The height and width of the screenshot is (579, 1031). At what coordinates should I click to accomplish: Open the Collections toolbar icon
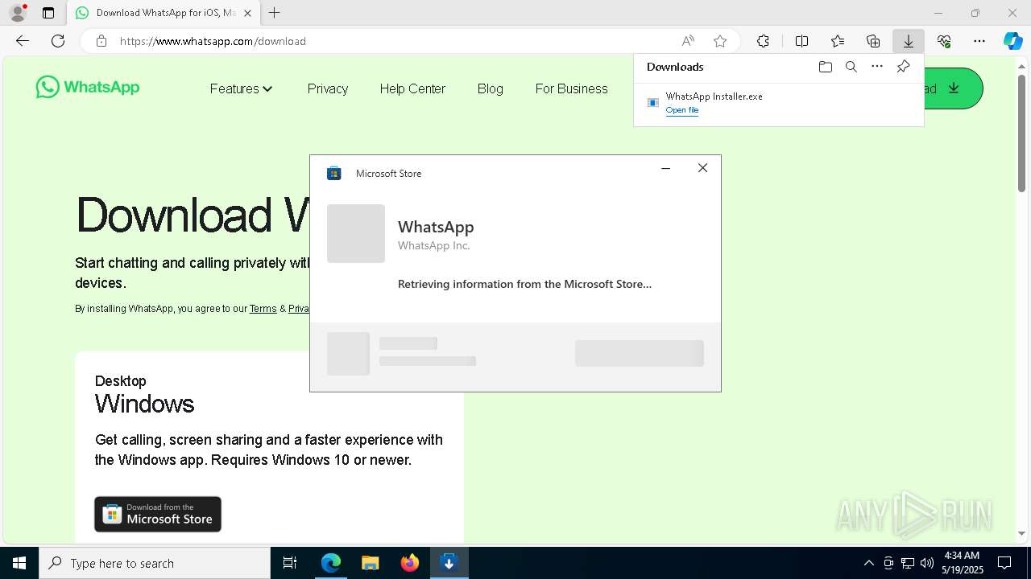pyautogui.click(x=873, y=41)
